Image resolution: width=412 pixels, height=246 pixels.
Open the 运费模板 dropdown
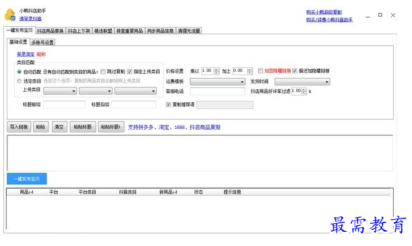tap(217, 82)
